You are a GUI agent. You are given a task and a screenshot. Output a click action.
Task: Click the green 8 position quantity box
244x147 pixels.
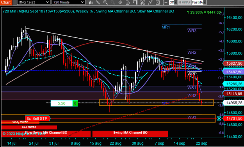pyautogui.click(x=75, y=103)
